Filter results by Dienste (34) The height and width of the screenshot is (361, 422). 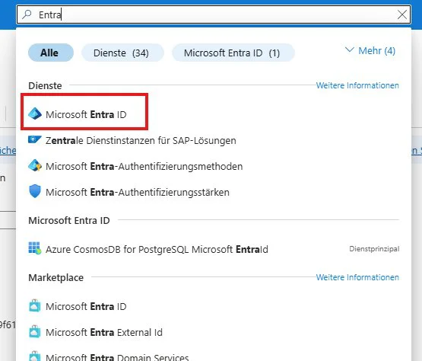coord(122,53)
